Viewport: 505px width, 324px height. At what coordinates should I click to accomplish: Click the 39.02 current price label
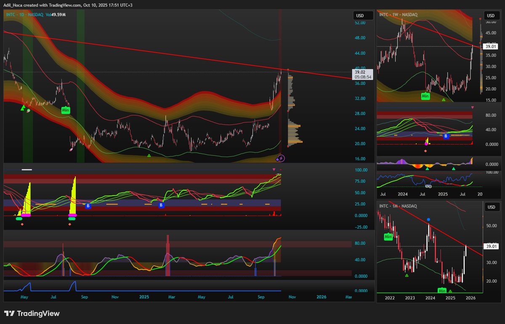359,72
